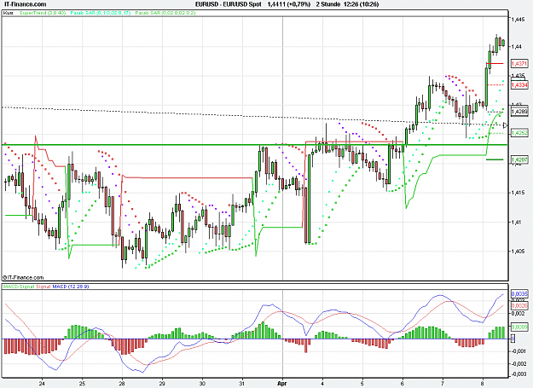The width and height of the screenshot is (533, 388).
Task: Click the current price 1,4411 in the title
Action: click(276, 4)
